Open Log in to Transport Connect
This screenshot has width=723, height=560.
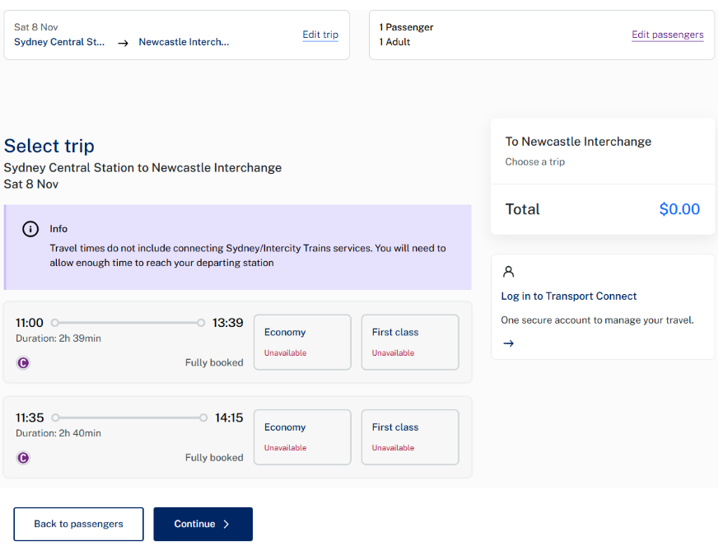point(569,296)
